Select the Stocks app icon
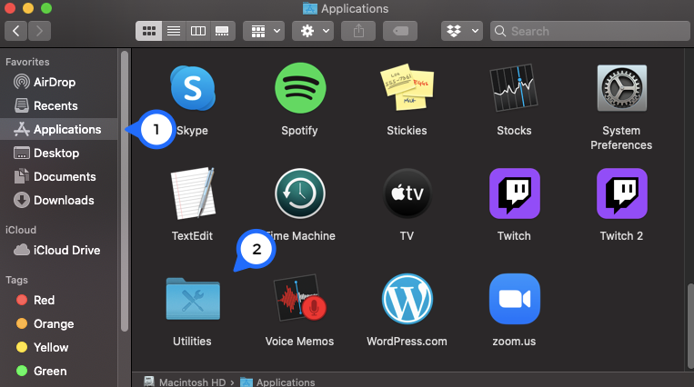 click(514, 88)
